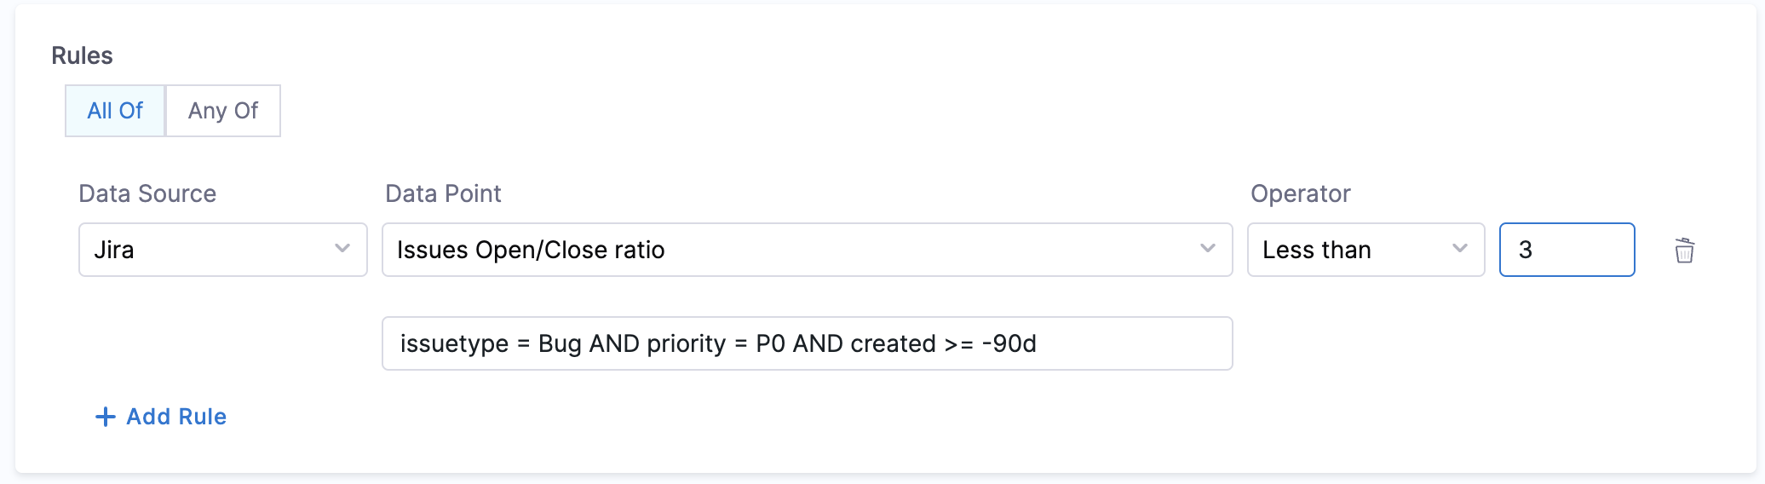Viewport: 1765px width, 484px height.
Task: Switch rule matching to Any Of
Action: pos(223,111)
